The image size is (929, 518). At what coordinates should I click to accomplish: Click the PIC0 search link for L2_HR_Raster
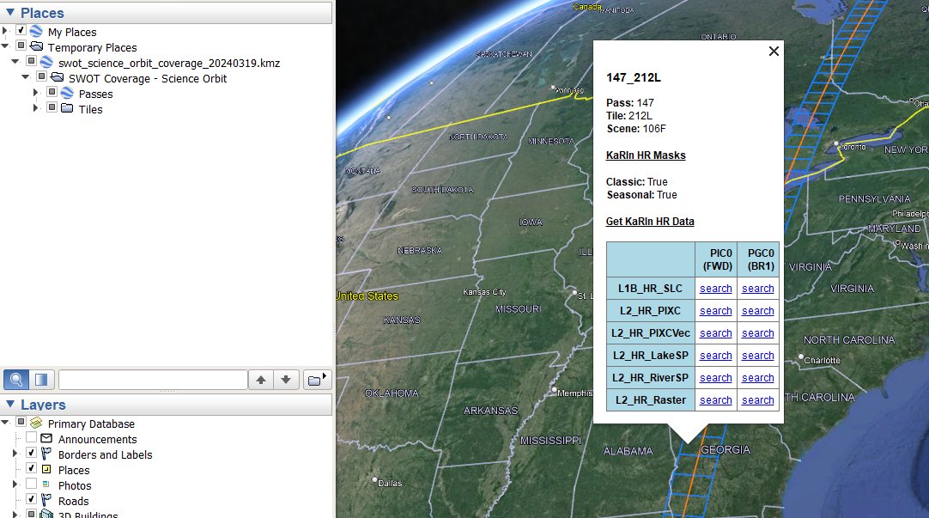point(715,399)
